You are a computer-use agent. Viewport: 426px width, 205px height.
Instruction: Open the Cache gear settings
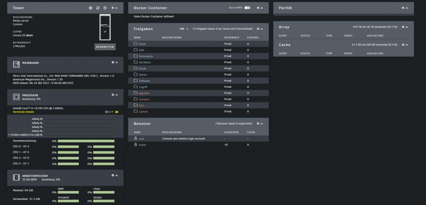403,45
